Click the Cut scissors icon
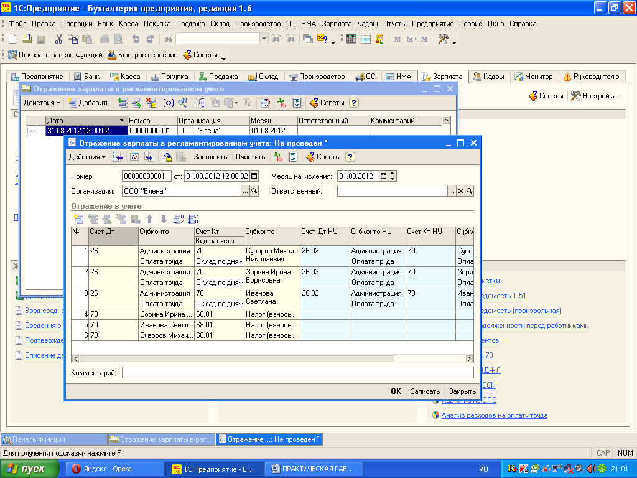This screenshot has height=478, width=637. click(x=58, y=39)
